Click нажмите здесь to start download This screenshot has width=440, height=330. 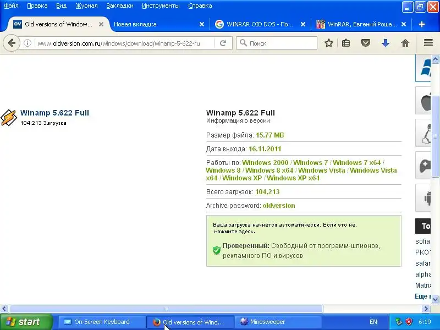tap(235, 232)
